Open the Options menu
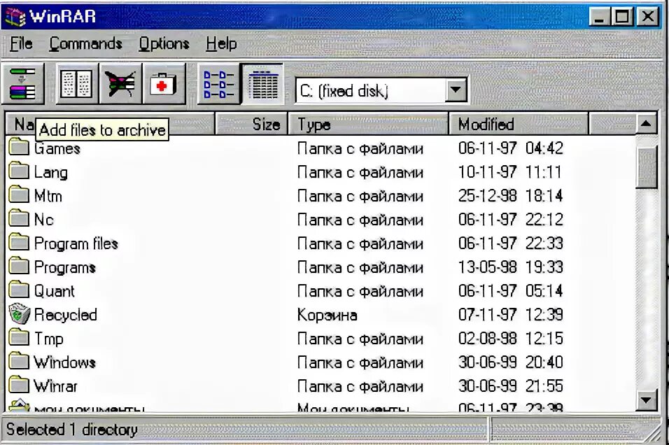The width and height of the screenshot is (669, 445). (x=164, y=43)
